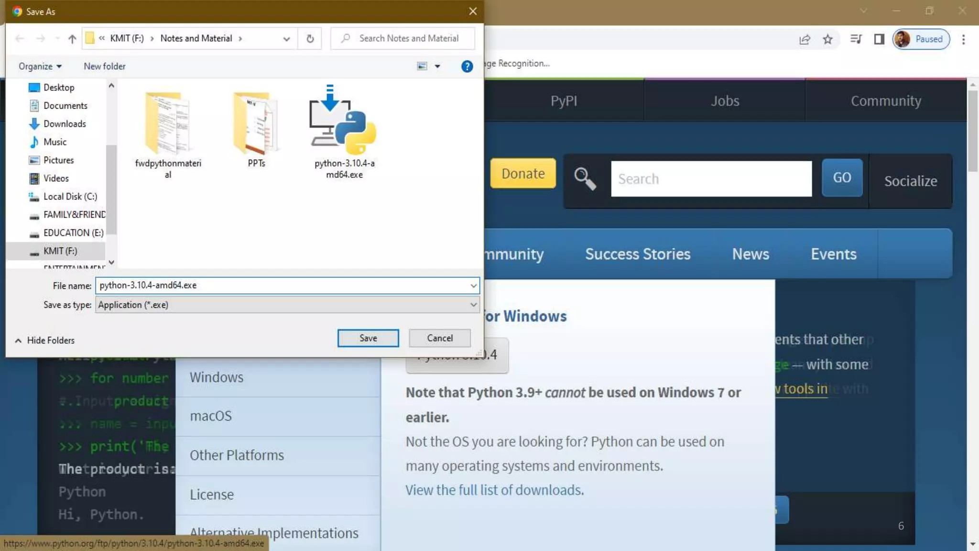Open Chrome side panel icon
The width and height of the screenshot is (979, 551).
[x=879, y=39]
